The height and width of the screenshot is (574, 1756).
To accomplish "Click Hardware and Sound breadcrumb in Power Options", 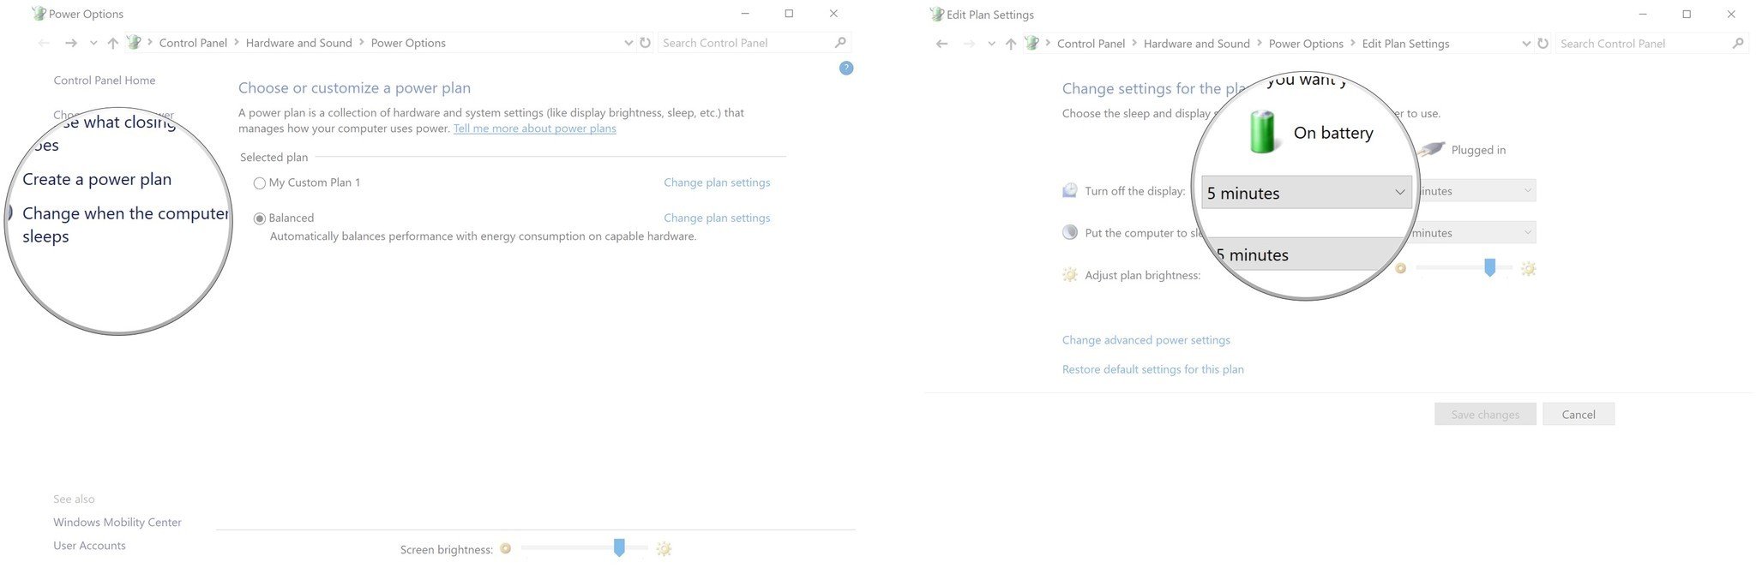I will click(298, 43).
